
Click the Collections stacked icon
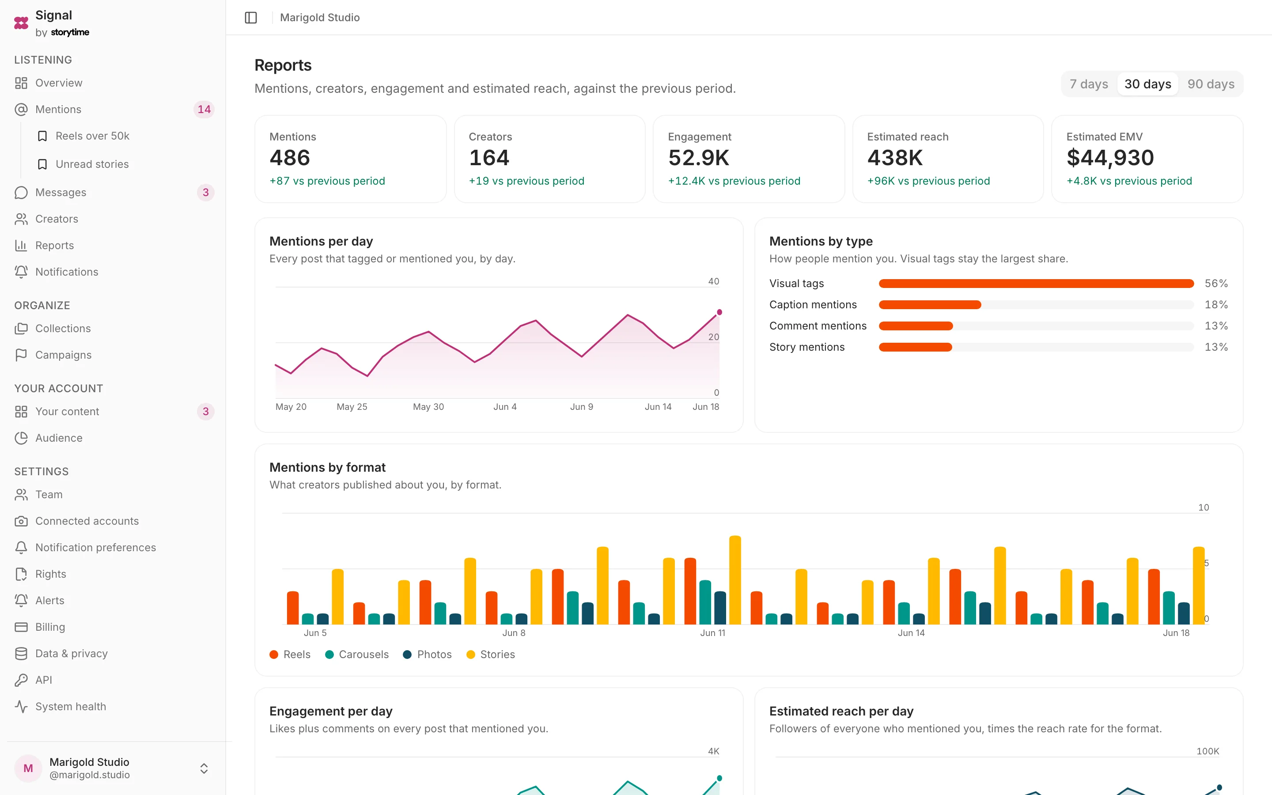coord(21,329)
